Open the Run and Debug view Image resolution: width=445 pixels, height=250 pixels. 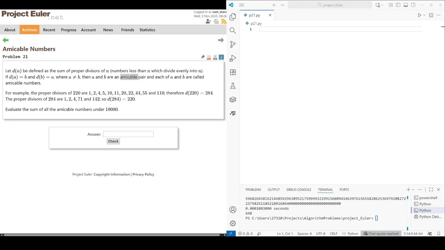coord(233,58)
